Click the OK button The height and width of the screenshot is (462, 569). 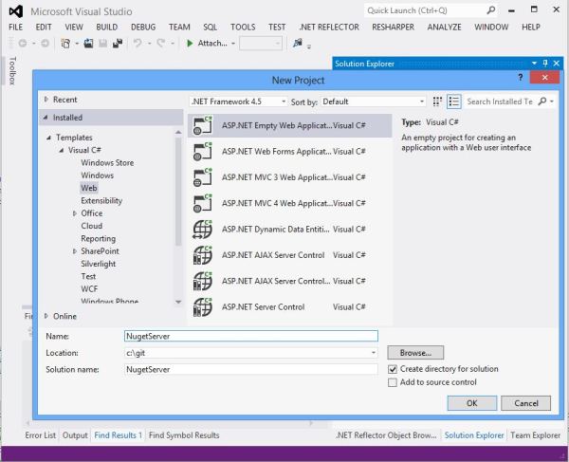tap(472, 403)
